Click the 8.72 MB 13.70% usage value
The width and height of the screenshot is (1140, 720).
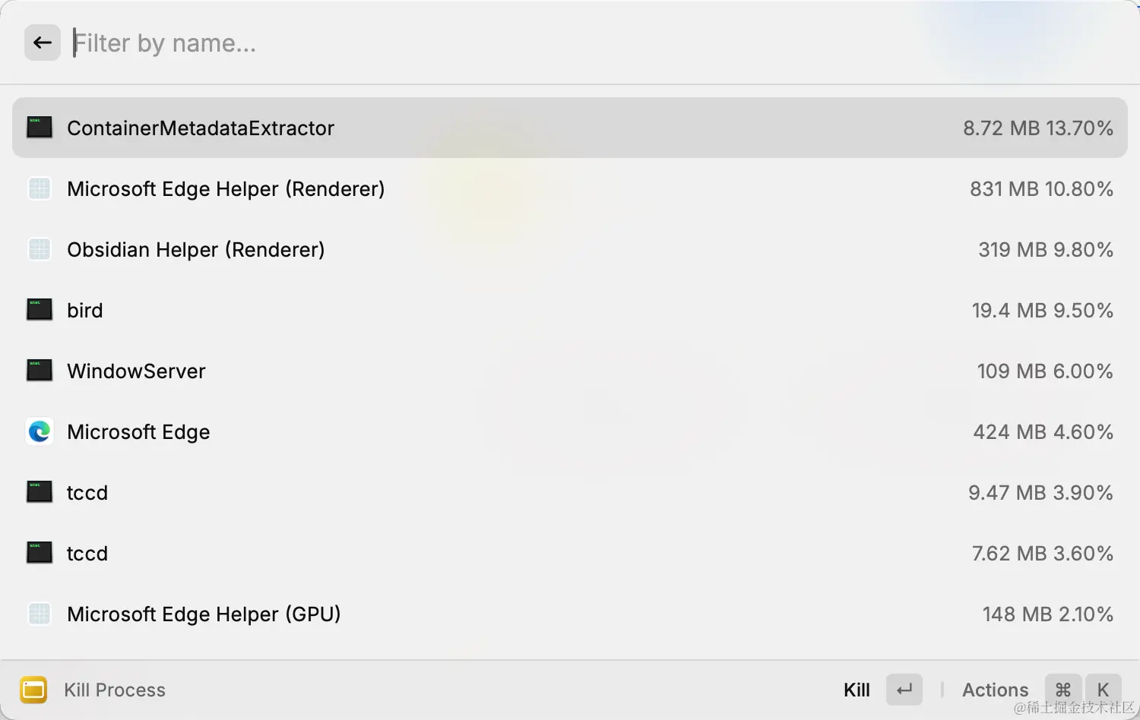1038,128
